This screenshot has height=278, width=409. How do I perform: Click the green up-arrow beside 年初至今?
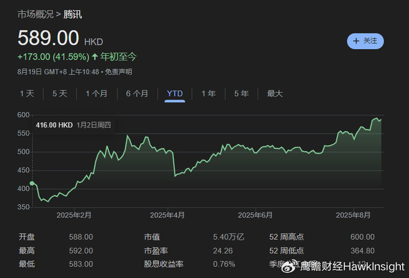coord(95,56)
